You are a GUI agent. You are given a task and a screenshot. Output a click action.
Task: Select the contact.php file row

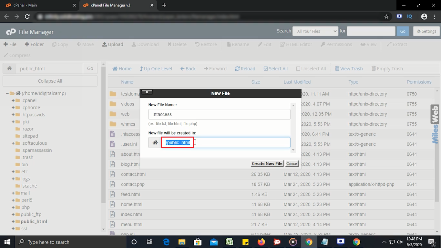272,184
